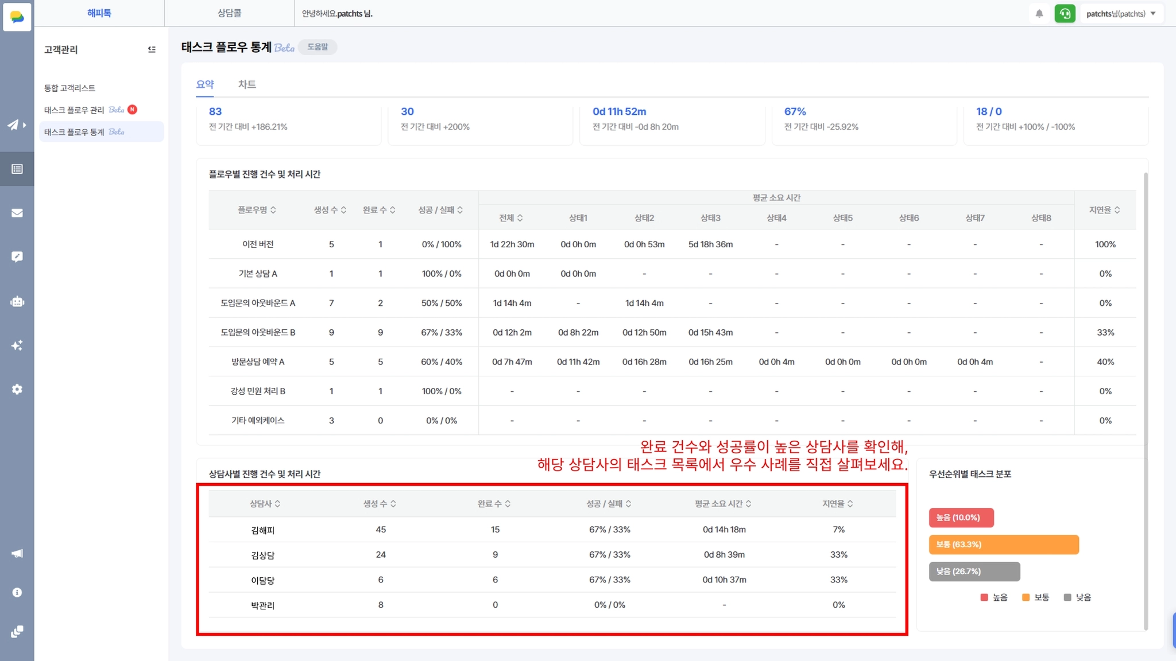Open the customer list icon in sidebar
Image resolution: width=1176 pixels, height=661 pixels.
[x=17, y=169]
